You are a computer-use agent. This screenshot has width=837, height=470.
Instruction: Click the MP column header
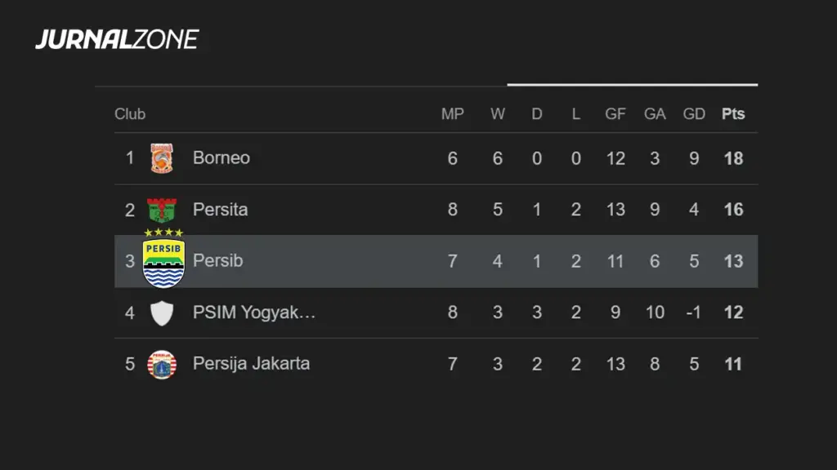(x=452, y=114)
